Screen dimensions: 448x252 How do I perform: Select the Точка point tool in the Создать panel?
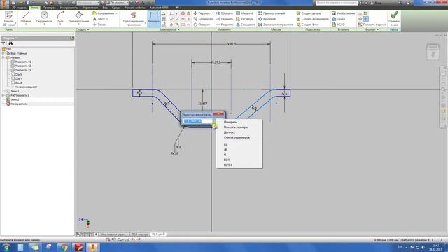pyautogui.click(x=99, y=24)
